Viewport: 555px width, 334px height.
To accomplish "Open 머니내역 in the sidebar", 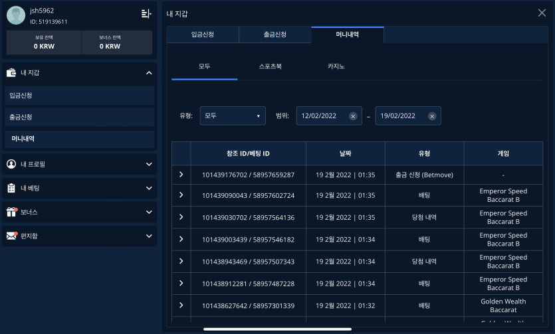I will [x=79, y=139].
